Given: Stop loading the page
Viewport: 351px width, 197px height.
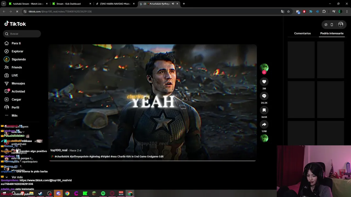Looking at the screenshot, I should coord(17,11).
